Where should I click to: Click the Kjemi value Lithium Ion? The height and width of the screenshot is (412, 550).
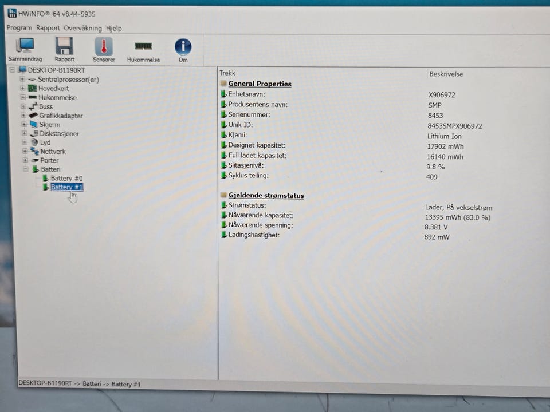point(445,136)
